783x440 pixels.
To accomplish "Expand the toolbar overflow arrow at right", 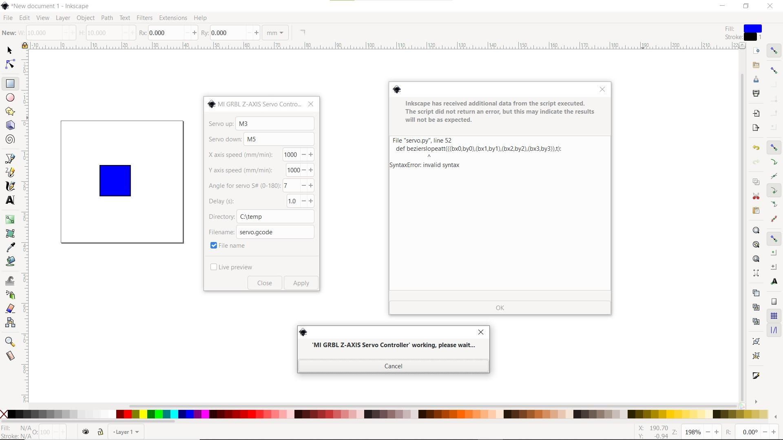I will (756, 402).
